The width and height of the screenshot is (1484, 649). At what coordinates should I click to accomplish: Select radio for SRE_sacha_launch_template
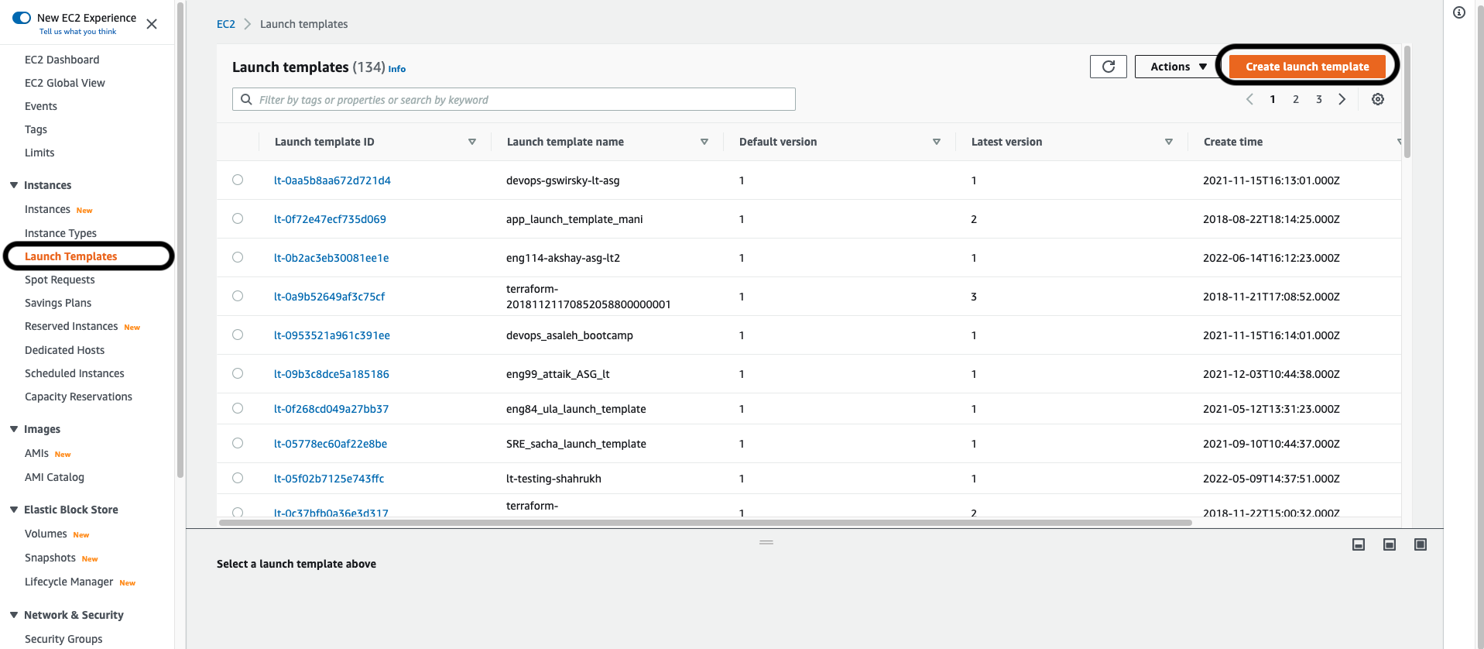point(238,443)
